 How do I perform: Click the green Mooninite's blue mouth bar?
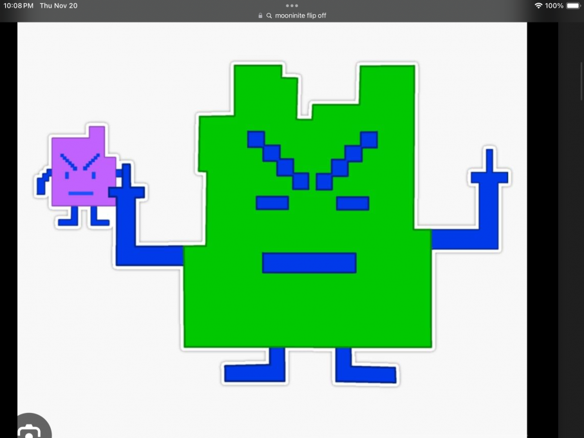309,263
